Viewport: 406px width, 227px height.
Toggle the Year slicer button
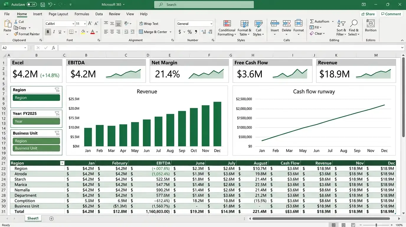coord(36,121)
